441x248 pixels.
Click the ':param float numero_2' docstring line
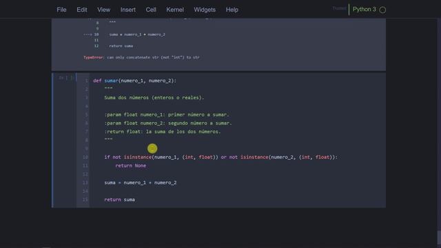[168, 123]
